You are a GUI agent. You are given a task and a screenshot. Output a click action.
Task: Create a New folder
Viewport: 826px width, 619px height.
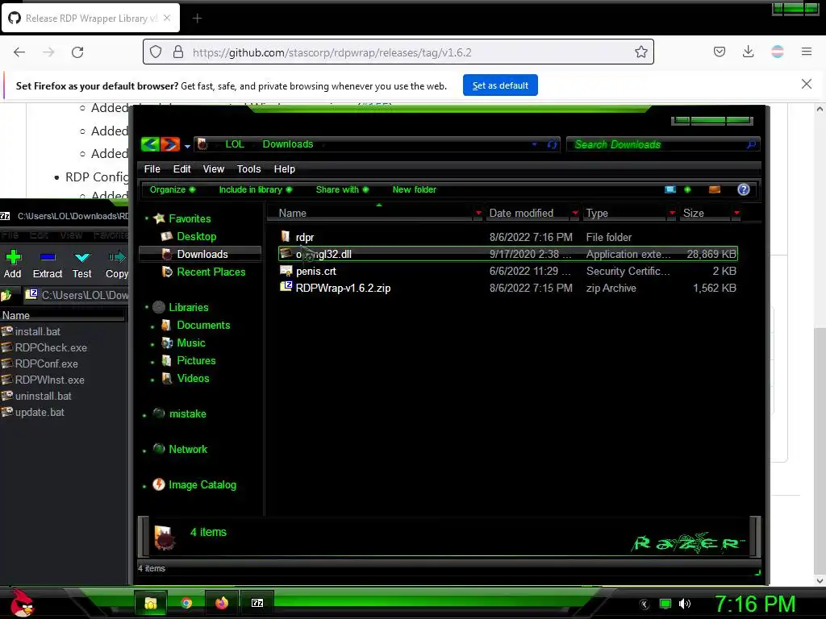[x=414, y=189]
